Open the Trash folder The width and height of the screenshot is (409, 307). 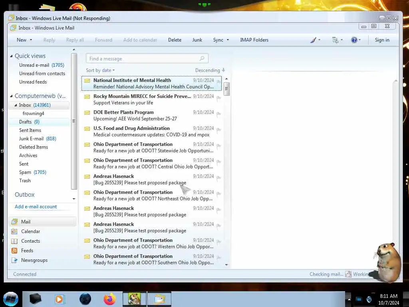click(25, 181)
